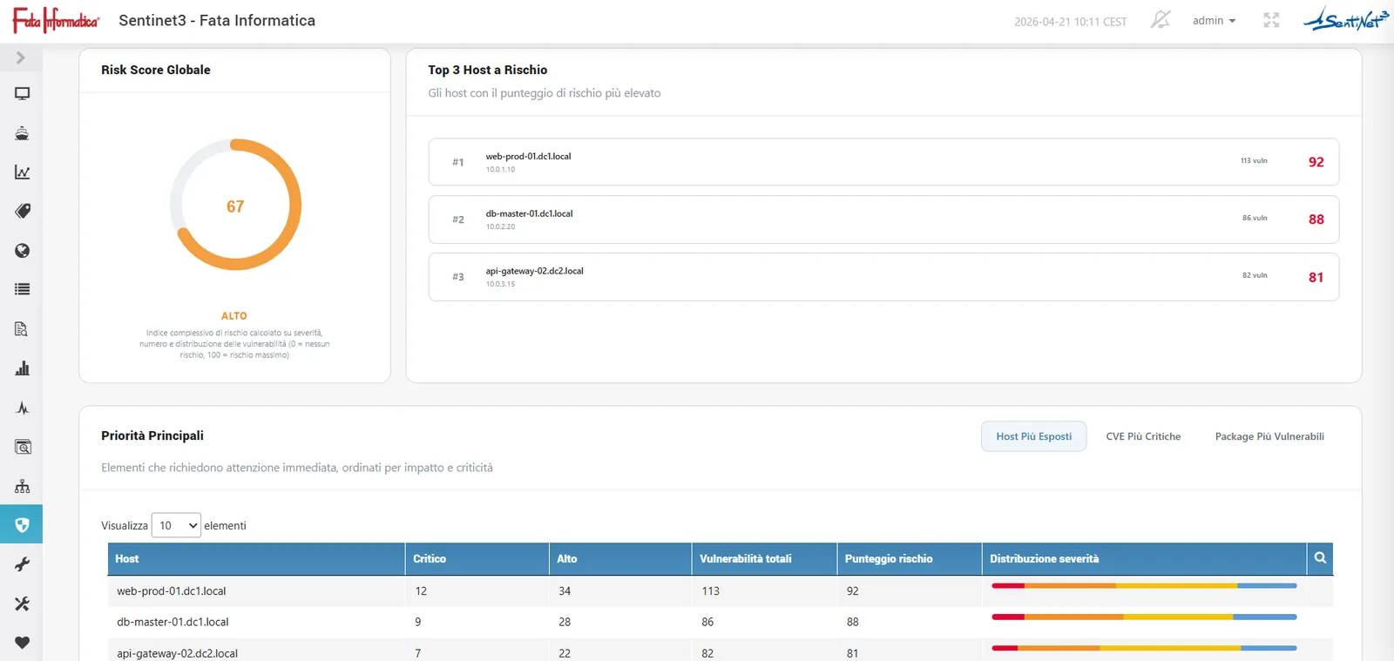Click the table search magnifier icon
Screen dimensions: 1394x661
point(1320,558)
